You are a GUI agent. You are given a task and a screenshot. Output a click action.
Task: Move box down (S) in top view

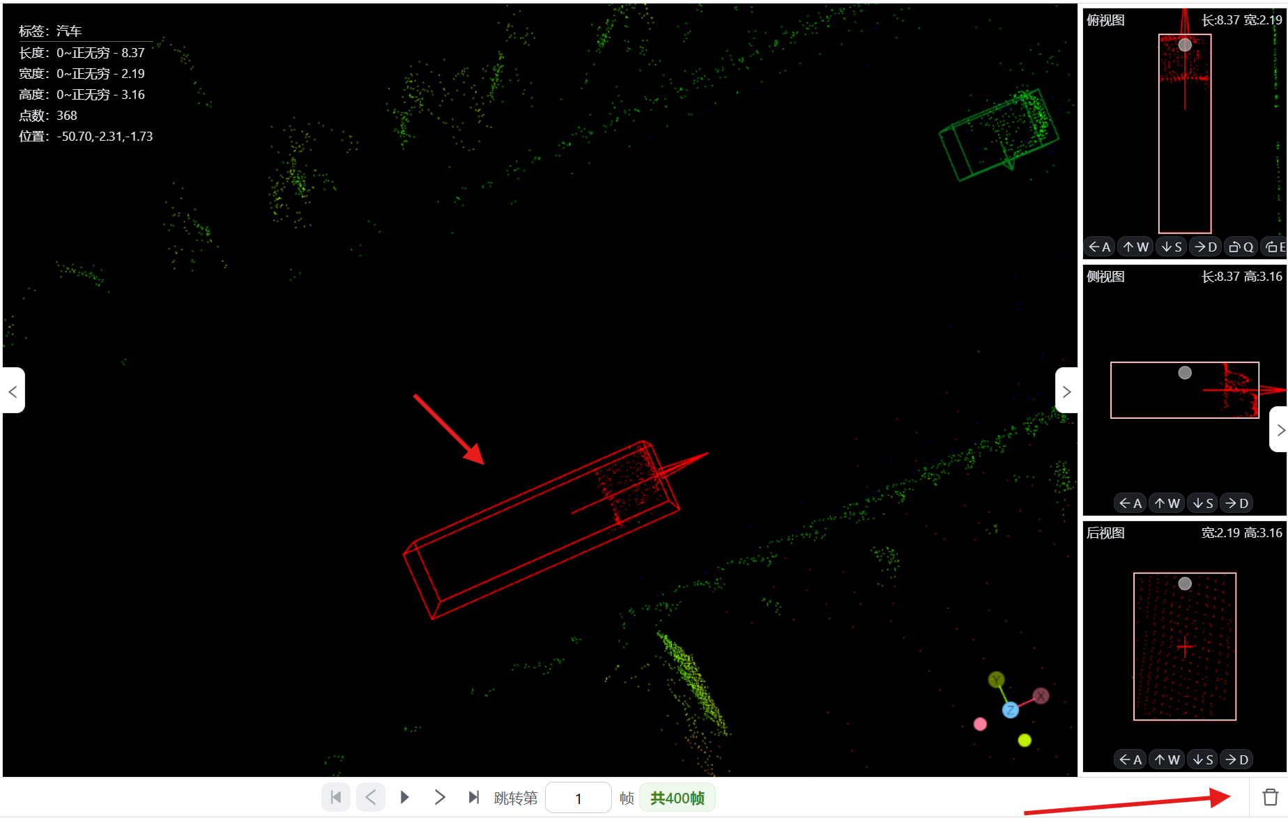[1171, 247]
